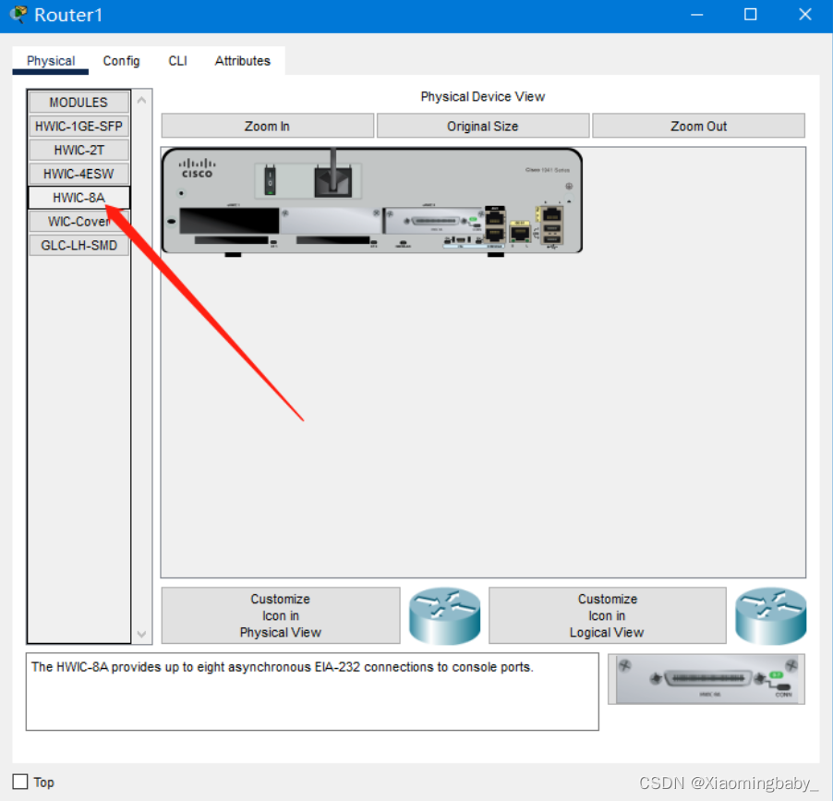Viewport: 833px width, 801px height.
Task: Click Customize Icon in Physical View
Action: pyautogui.click(x=281, y=615)
